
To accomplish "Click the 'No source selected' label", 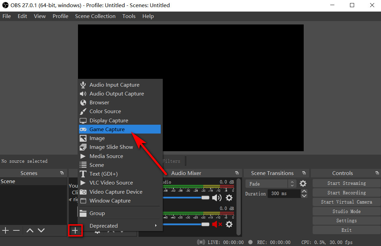I will (25, 161).
